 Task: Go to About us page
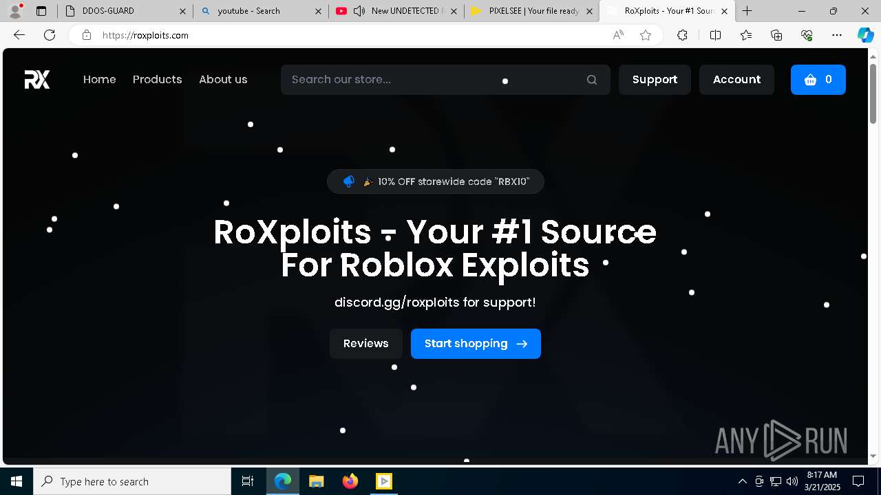point(223,80)
